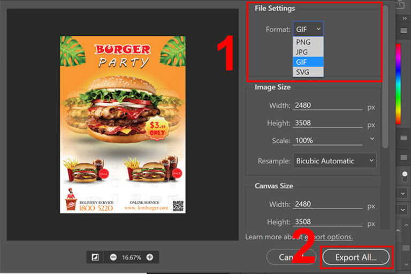Viewport: 411px width, 274px height.
Task: Click the share icon at top right
Action: (400, 4)
